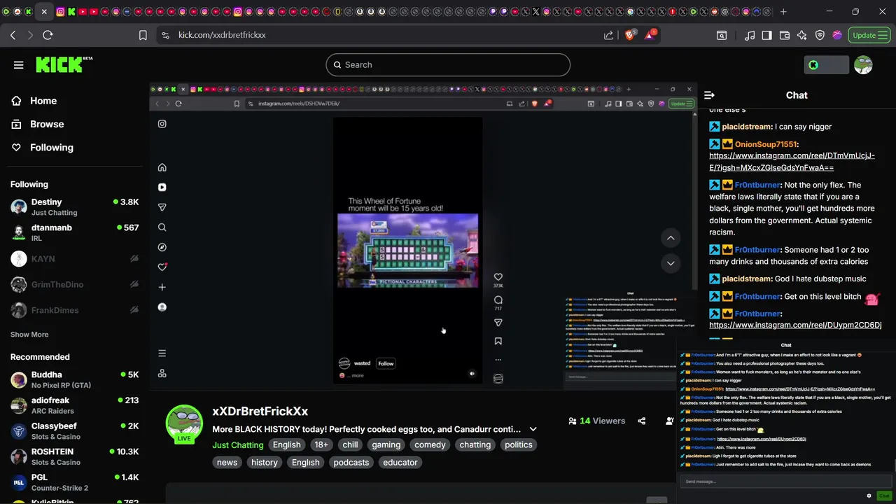Reload the page with the refresh icon
Image resolution: width=896 pixels, height=504 pixels.
pos(48,35)
